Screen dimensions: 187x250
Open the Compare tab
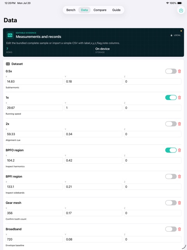[x=100, y=10]
